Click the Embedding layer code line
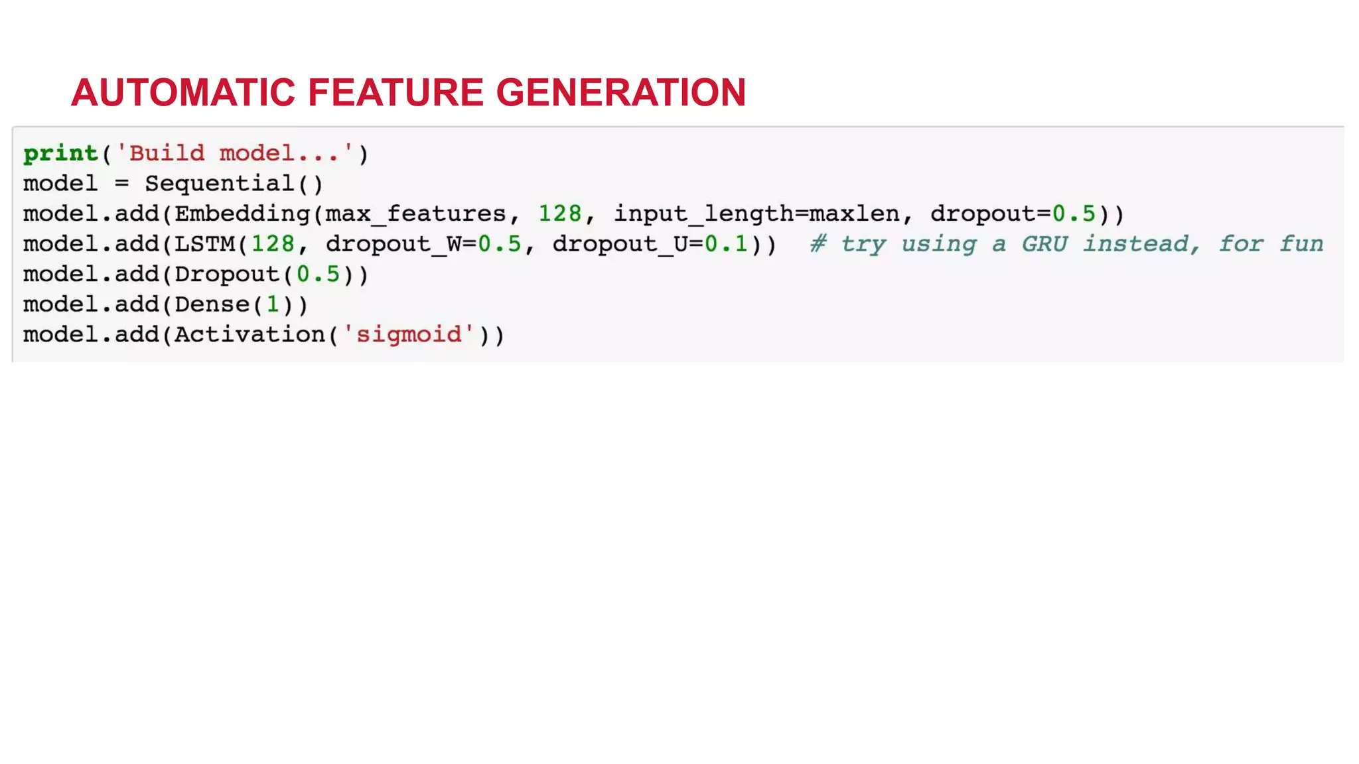The width and height of the screenshot is (1359, 764). (x=574, y=214)
